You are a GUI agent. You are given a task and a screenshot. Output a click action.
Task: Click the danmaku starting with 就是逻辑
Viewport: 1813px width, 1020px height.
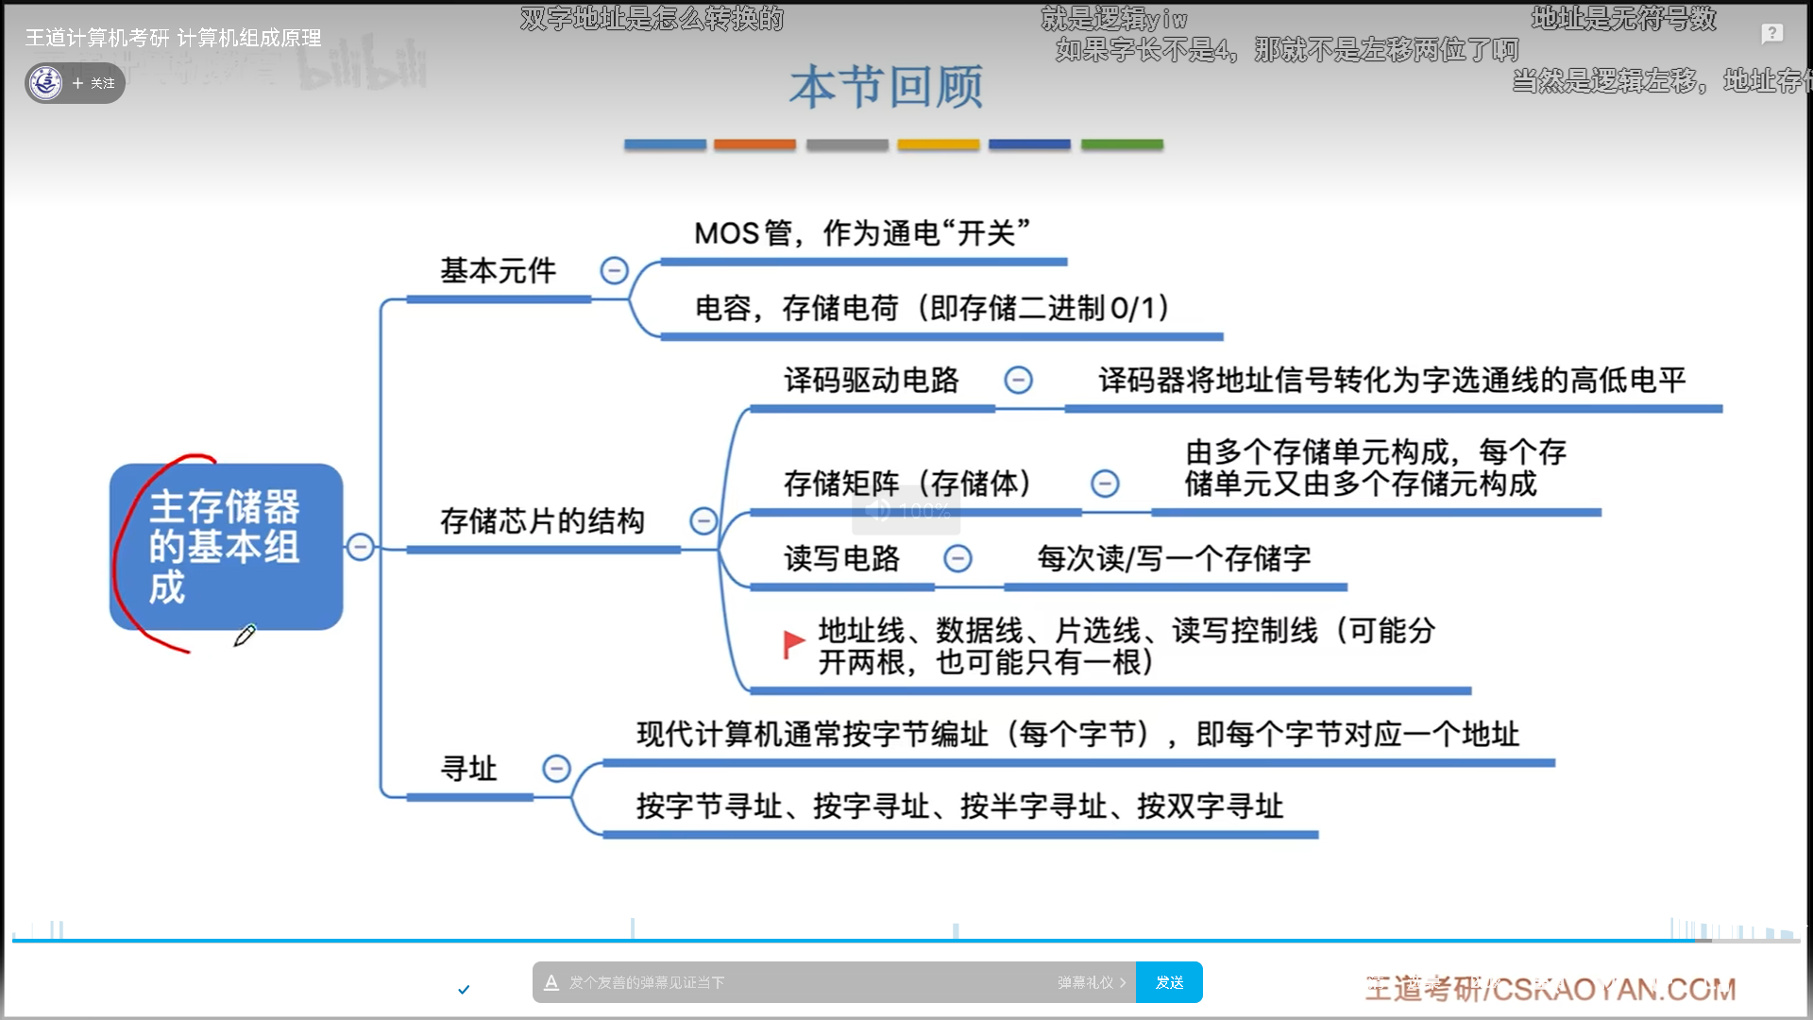point(1114,18)
